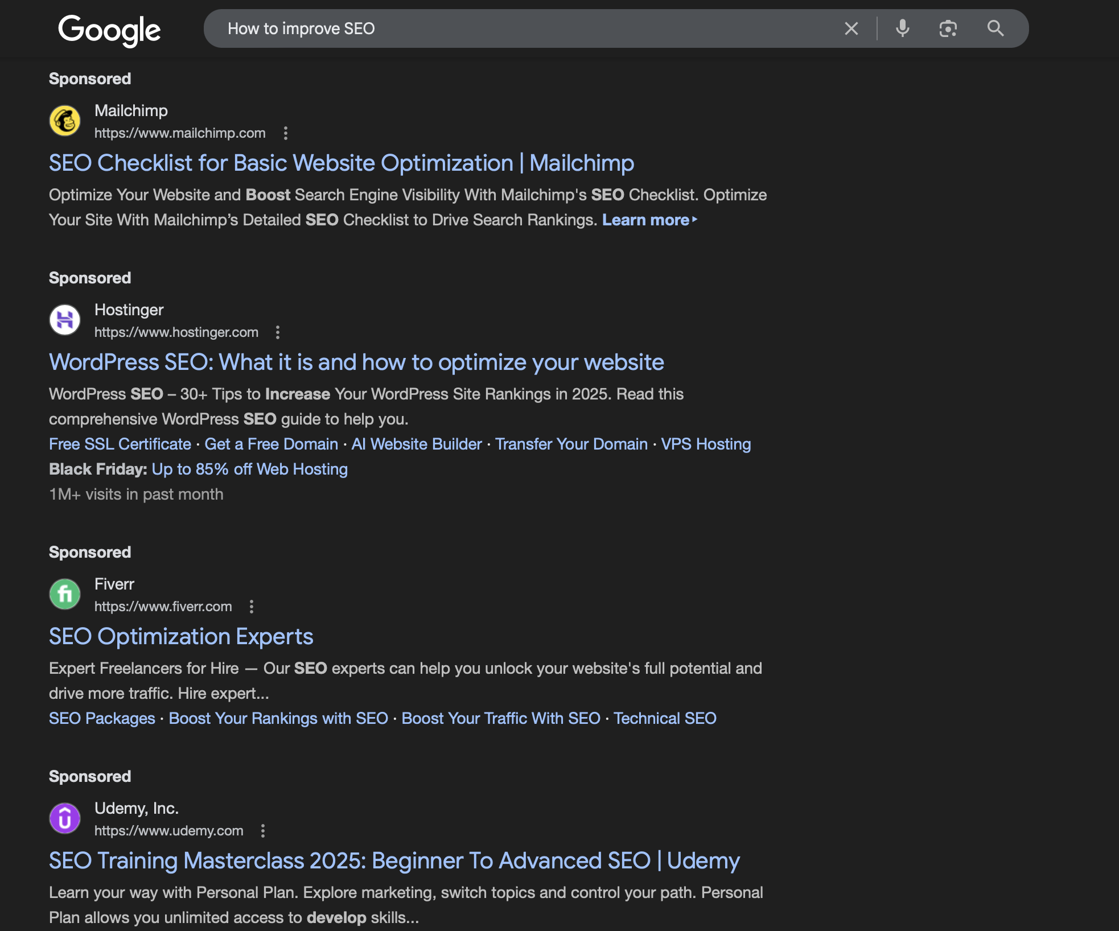Click the https://www.fiverr.com URL text

pos(163,607)
